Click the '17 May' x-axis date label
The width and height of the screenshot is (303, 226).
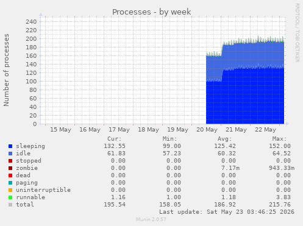[x=119, y=130]
